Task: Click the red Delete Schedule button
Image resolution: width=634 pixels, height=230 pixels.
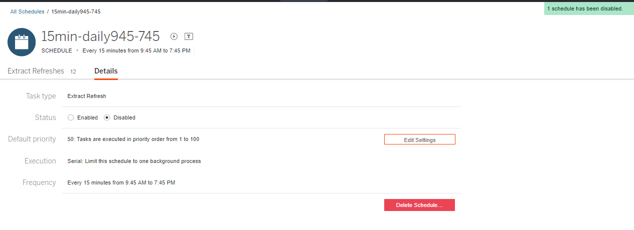Action: coord(419,205)
